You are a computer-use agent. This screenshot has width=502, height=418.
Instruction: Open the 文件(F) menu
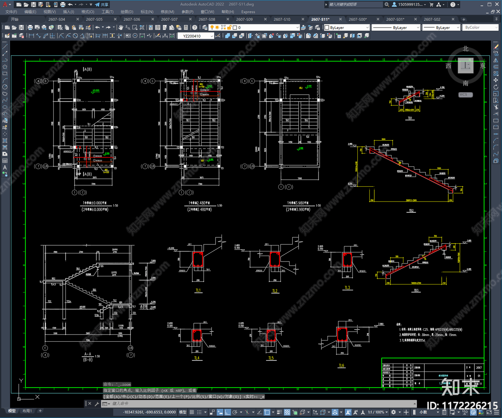tap(11, 12)
